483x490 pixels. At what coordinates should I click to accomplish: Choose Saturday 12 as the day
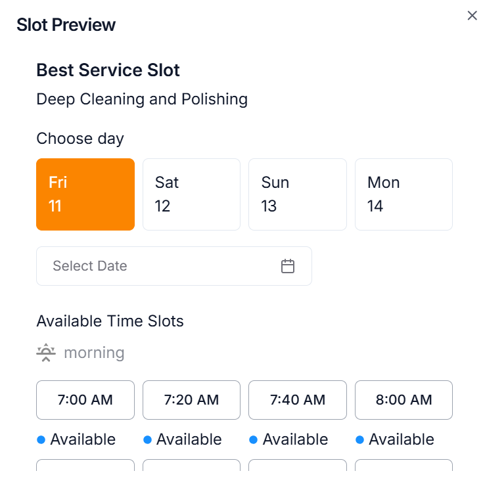191,194
